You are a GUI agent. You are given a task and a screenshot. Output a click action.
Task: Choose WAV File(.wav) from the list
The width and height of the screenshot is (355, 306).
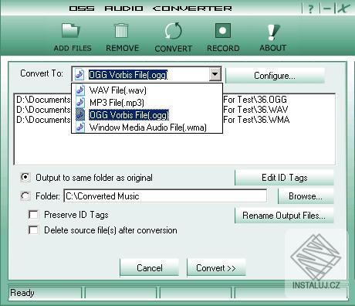click(x=147, y=90)
